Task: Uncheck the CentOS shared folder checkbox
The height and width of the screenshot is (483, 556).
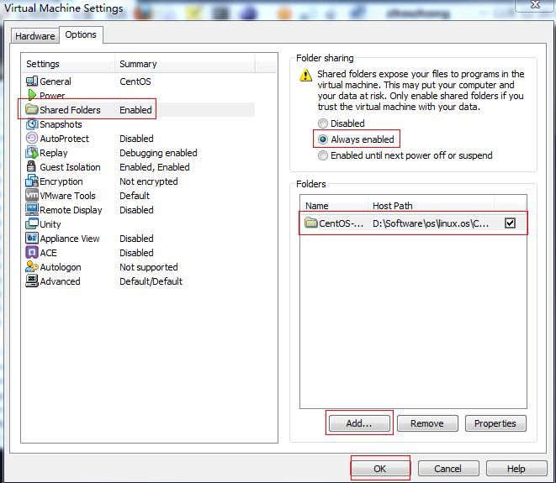Action: [510, 223]
